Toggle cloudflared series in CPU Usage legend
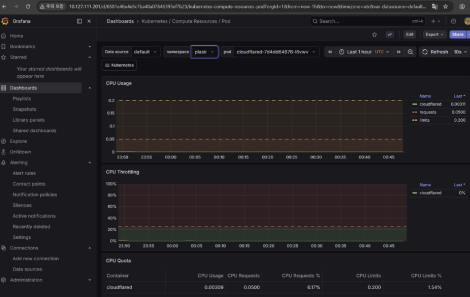The height and width of the screenshot is (297, 470). (x=430, y=104)
